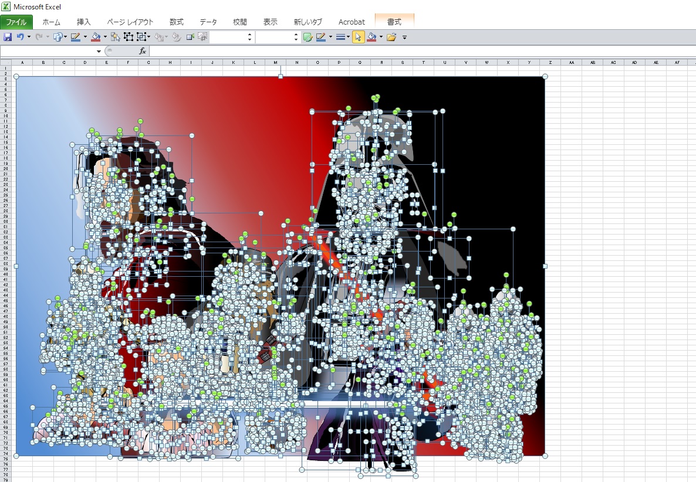The width and height of the screenshot is (696, 482).
Task: Open Customize Quick Access Toolbar dropdown
Action: click(x=404, y=38)
